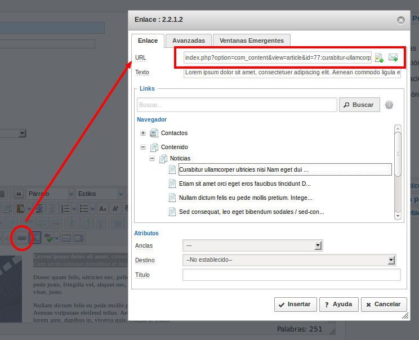Viewport: 419px width, 340px height.
Task: Select the Sed consequat, leo eget article
Action: click(251, 212)
